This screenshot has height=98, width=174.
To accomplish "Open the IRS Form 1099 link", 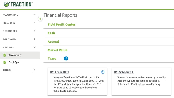I will pos(59,72).
